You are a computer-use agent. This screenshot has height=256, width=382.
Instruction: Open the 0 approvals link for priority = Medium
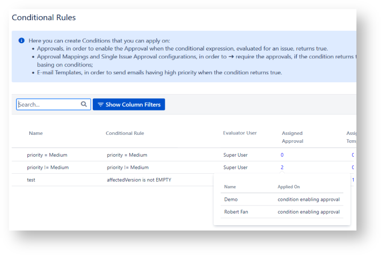pos(282,155)
